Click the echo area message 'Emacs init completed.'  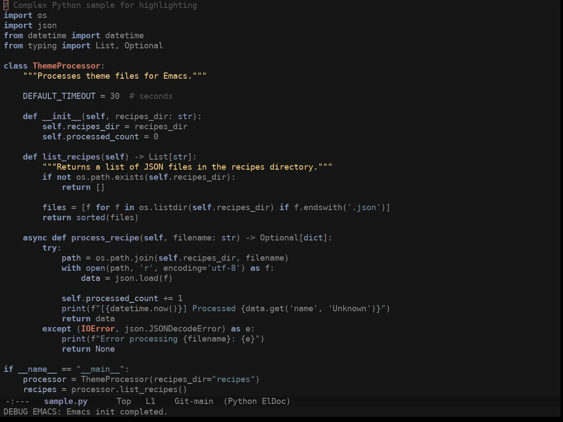point(117,412)
